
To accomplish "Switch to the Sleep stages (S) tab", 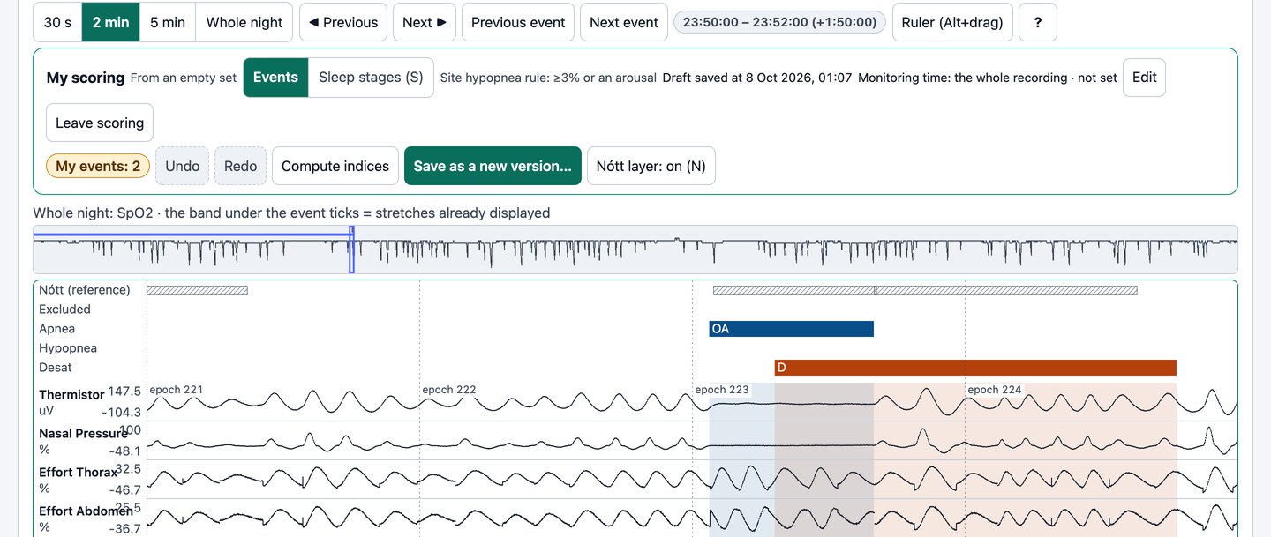I will [372, 78].
